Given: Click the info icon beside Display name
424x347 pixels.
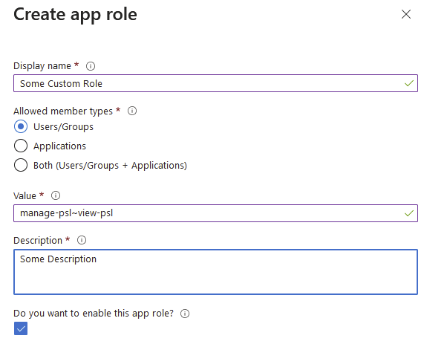Looking at the screenshot, I should tap(91, 66).
